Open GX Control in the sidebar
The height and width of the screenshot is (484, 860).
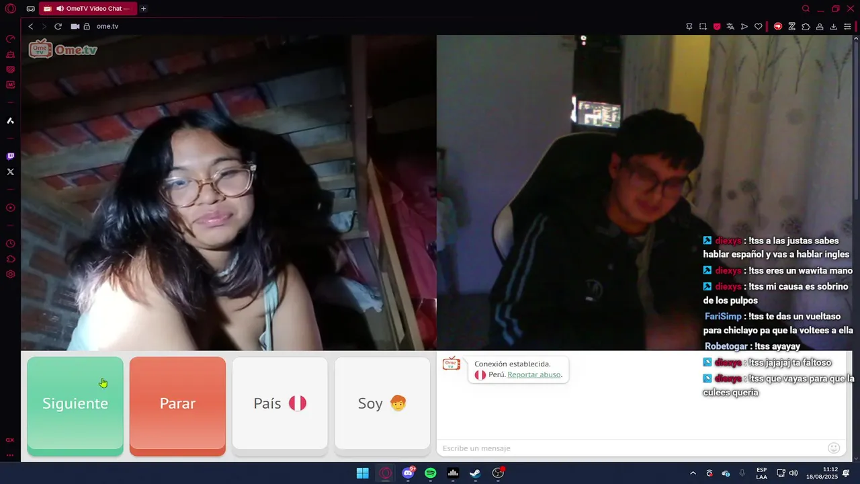(10, 39)
